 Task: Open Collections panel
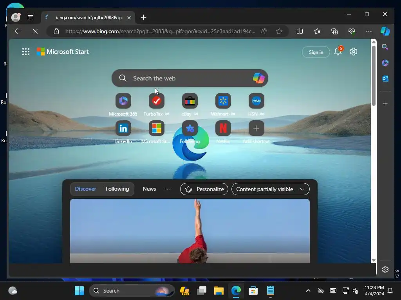coord(334,31)
